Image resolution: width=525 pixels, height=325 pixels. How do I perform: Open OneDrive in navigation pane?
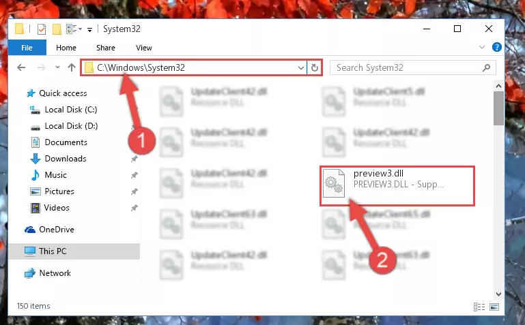pos(57,230)
